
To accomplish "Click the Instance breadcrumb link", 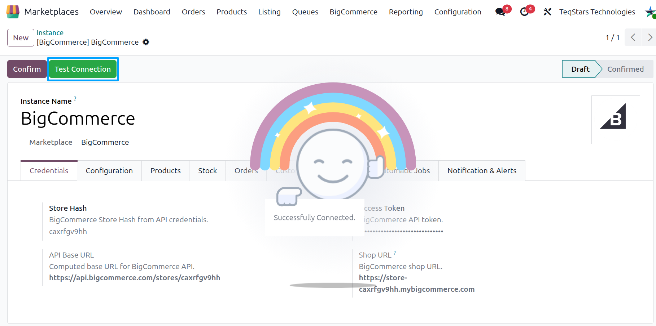I will (x=50, y=33).
